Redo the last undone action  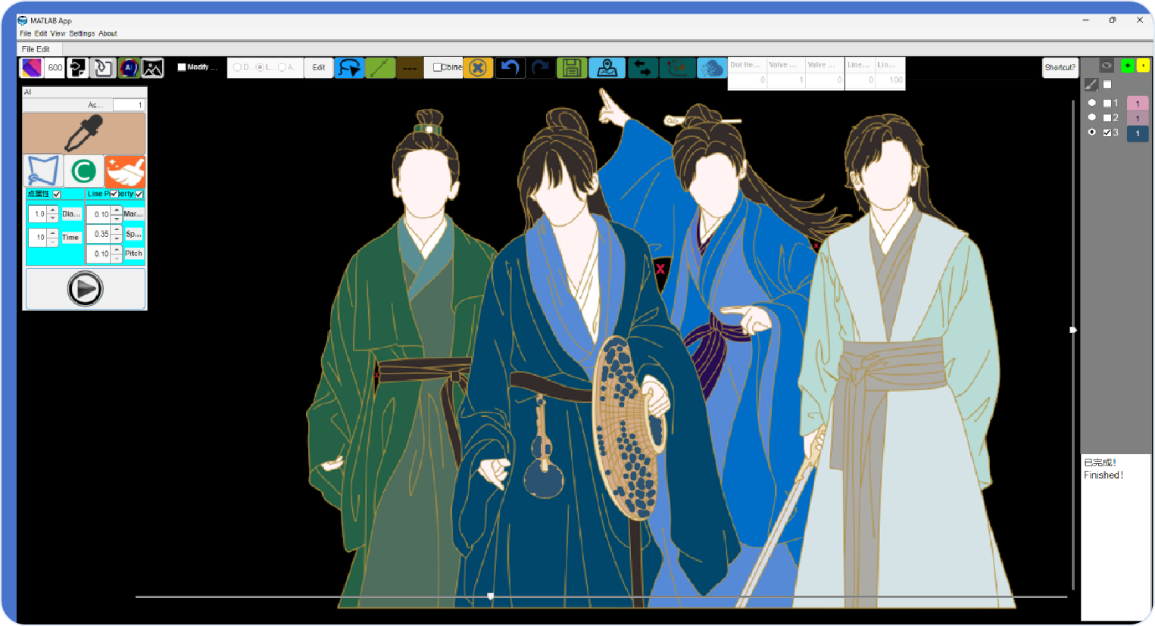point(540,68)
